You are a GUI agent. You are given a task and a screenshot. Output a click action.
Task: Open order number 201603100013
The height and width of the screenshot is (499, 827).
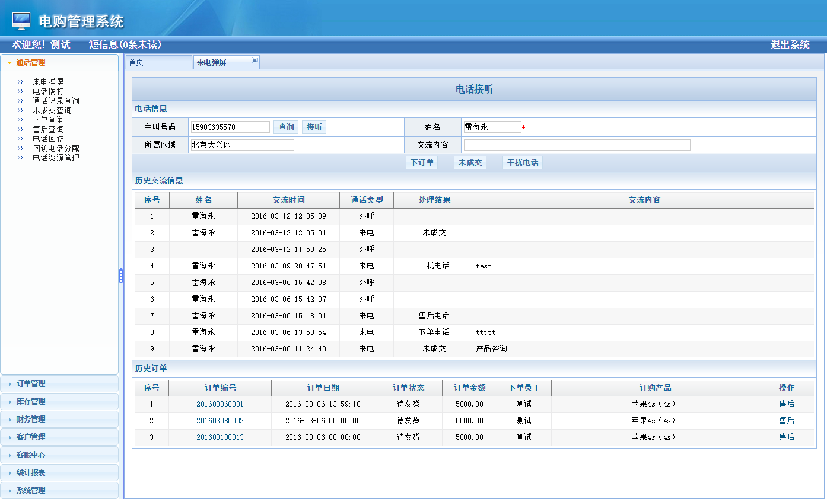pos(220,437)
